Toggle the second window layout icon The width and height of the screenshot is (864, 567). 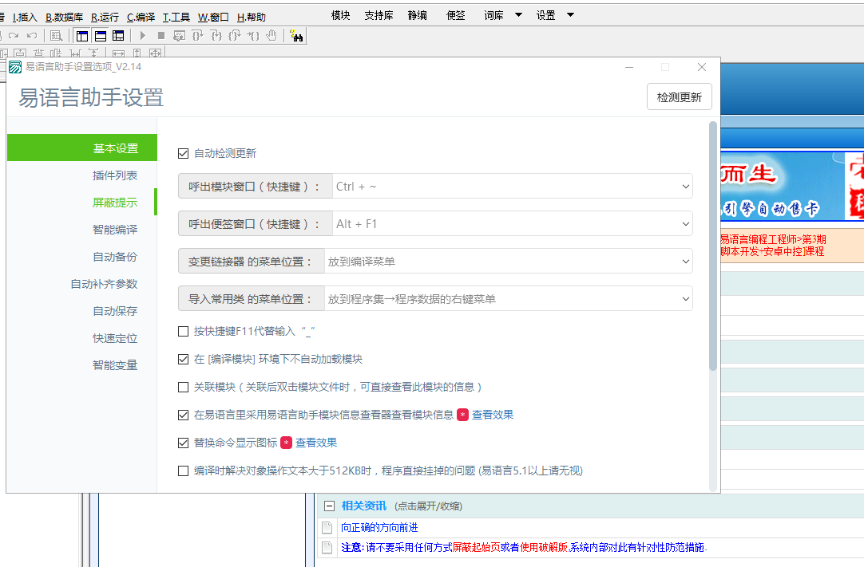[101, 36]
